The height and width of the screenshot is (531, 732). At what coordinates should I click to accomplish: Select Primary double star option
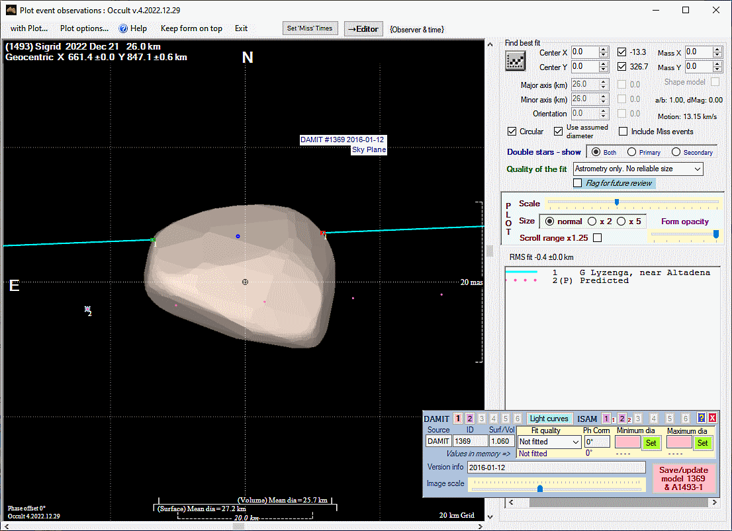pos(632,152)
